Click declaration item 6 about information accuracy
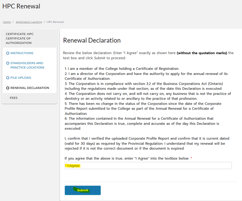Screen dimensions: 242x201 (142, 124)
